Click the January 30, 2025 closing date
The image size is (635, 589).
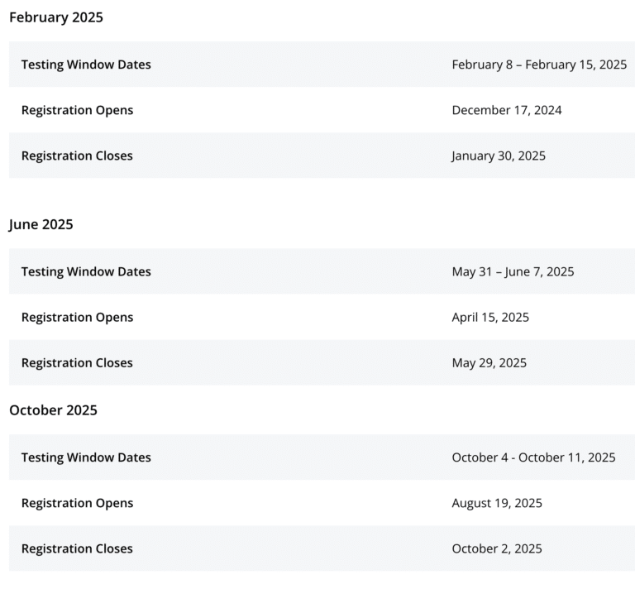click(499, 156)
